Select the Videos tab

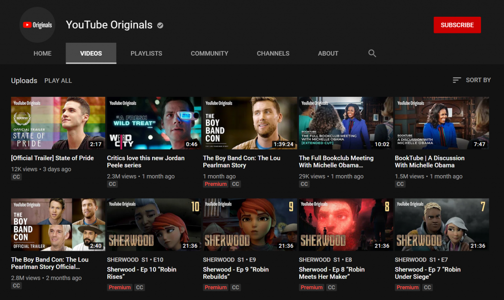[91, 53]
